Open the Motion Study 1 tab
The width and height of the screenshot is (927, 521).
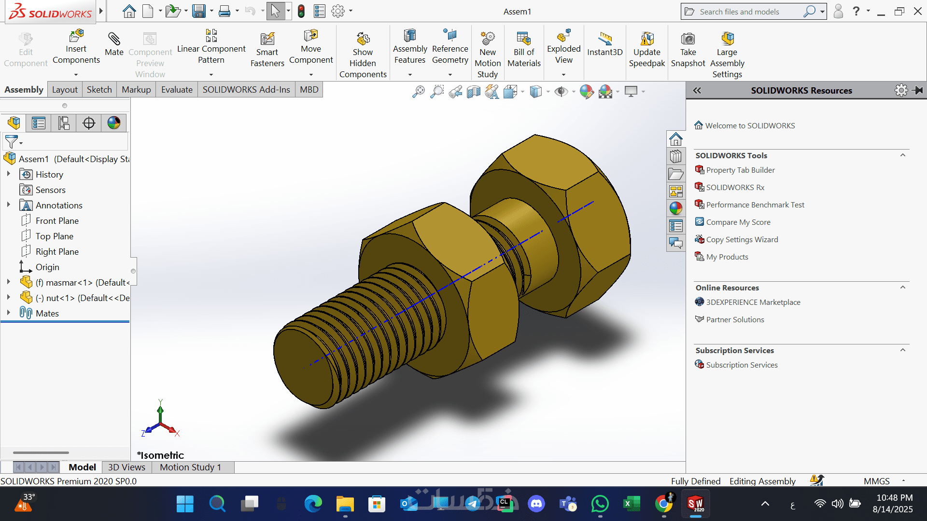tap(190, 467)
